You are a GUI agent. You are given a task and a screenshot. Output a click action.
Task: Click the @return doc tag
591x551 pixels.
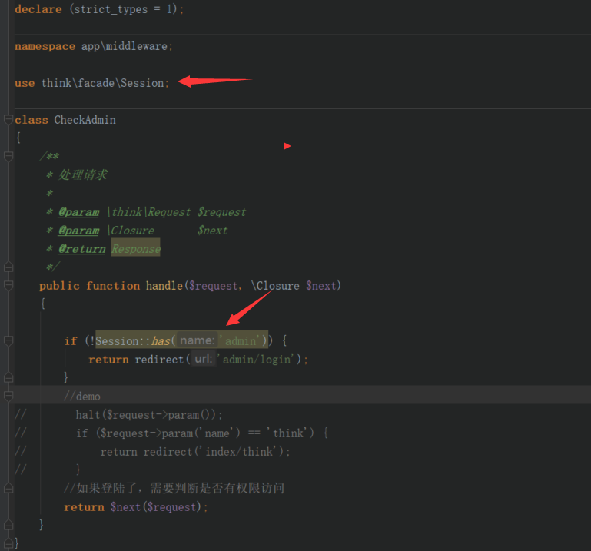[81, 249]
